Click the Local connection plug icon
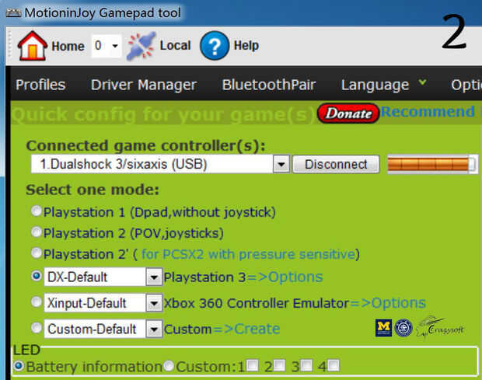482x380 pixels. point(141,46)
